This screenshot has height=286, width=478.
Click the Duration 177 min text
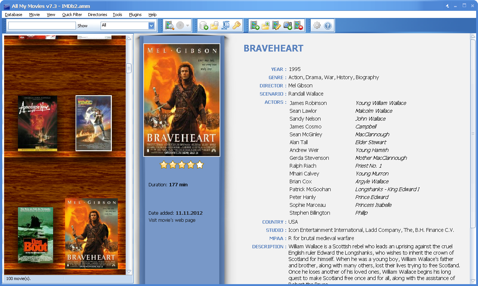tap(168, 185)
